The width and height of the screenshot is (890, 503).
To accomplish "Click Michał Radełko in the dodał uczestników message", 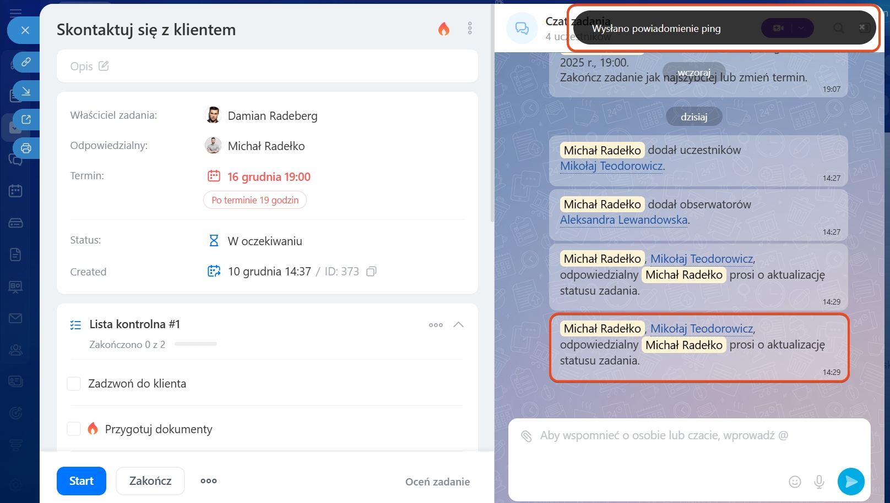I will tap(603, 150).
